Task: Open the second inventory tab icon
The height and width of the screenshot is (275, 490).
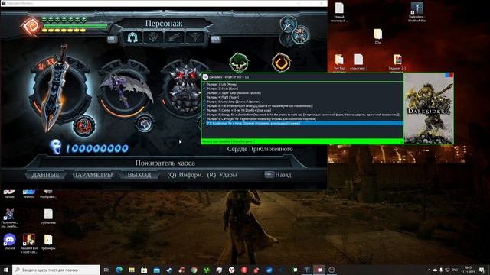Action: click(x=153, y=37)
